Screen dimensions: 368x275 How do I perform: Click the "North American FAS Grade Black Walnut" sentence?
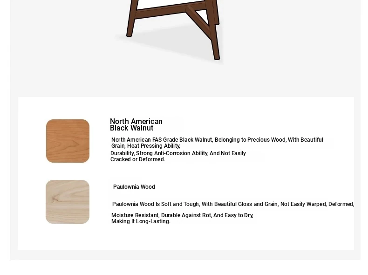[x=162, y=140]
